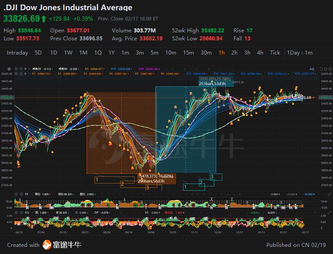Switch to the 10m interval
This screenshot has width=333, height=254.
[x=171, y=53]
